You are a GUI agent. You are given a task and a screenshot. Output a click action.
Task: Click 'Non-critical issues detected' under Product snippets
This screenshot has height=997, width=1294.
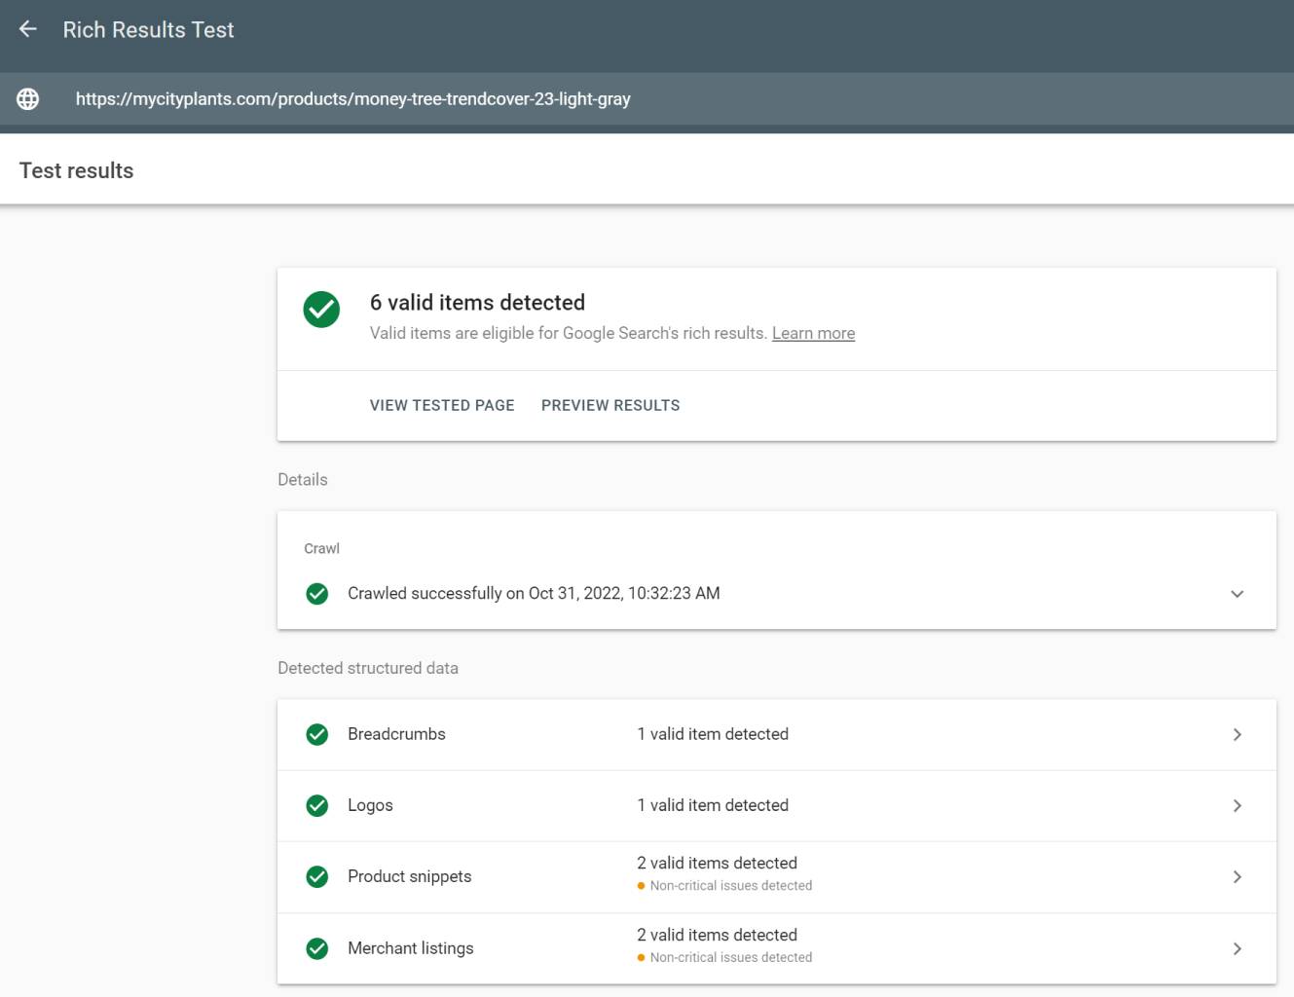(x=731, y=886)
